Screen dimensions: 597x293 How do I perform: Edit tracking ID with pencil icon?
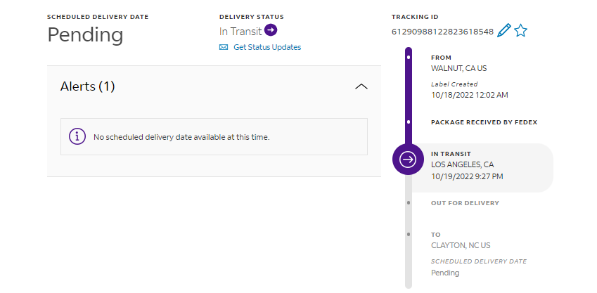pos(503,30)
